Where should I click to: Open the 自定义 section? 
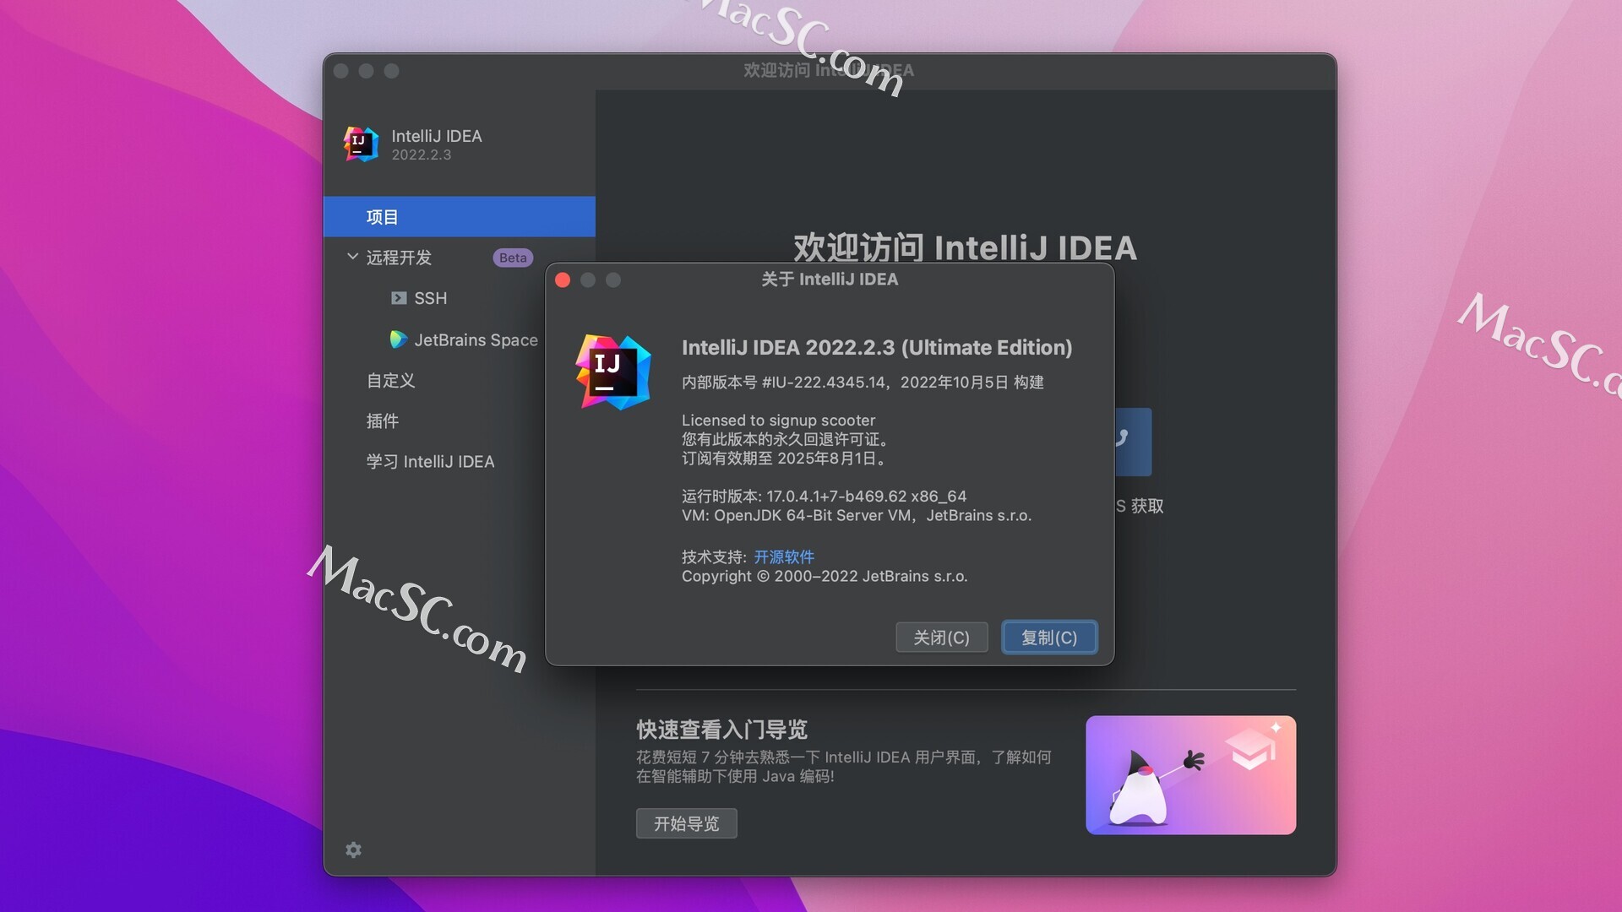(x=390, y=381)
